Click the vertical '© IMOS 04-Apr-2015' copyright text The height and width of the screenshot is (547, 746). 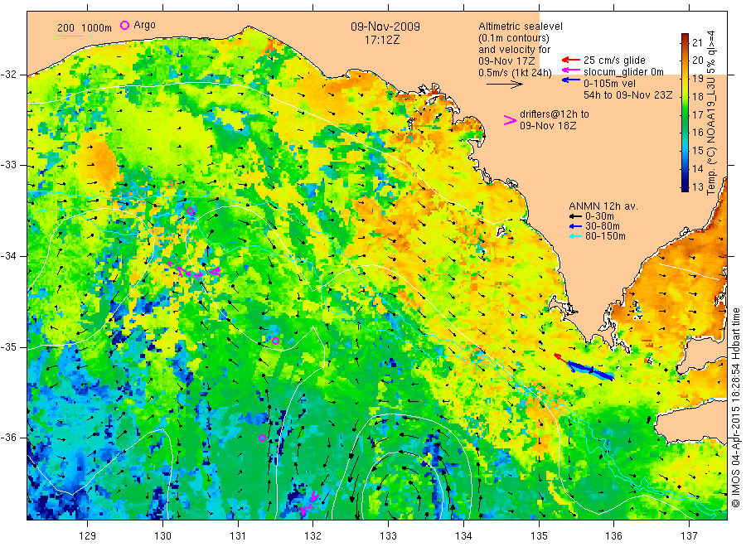735,407
